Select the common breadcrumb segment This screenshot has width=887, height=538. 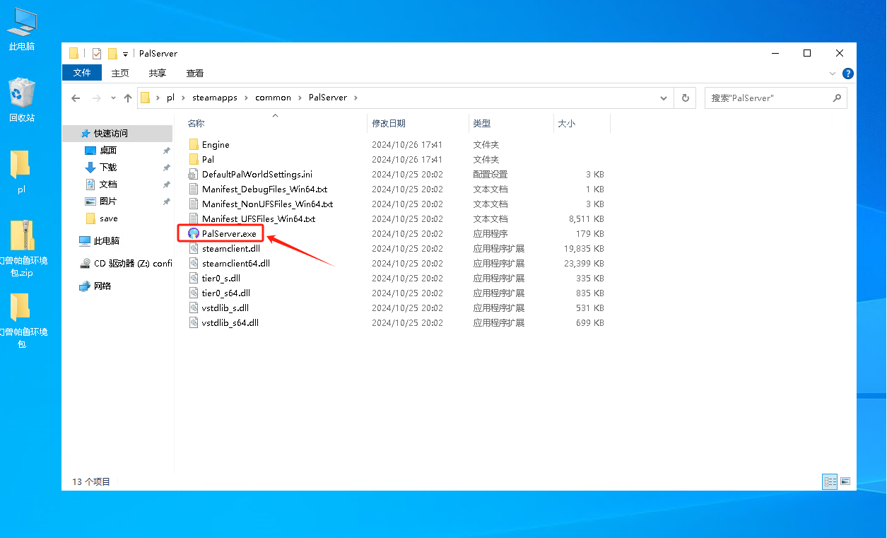pos(273,98)
